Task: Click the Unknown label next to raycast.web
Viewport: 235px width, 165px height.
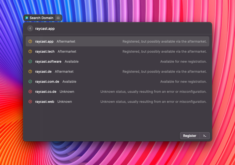Action: click(x=65, y=102)
